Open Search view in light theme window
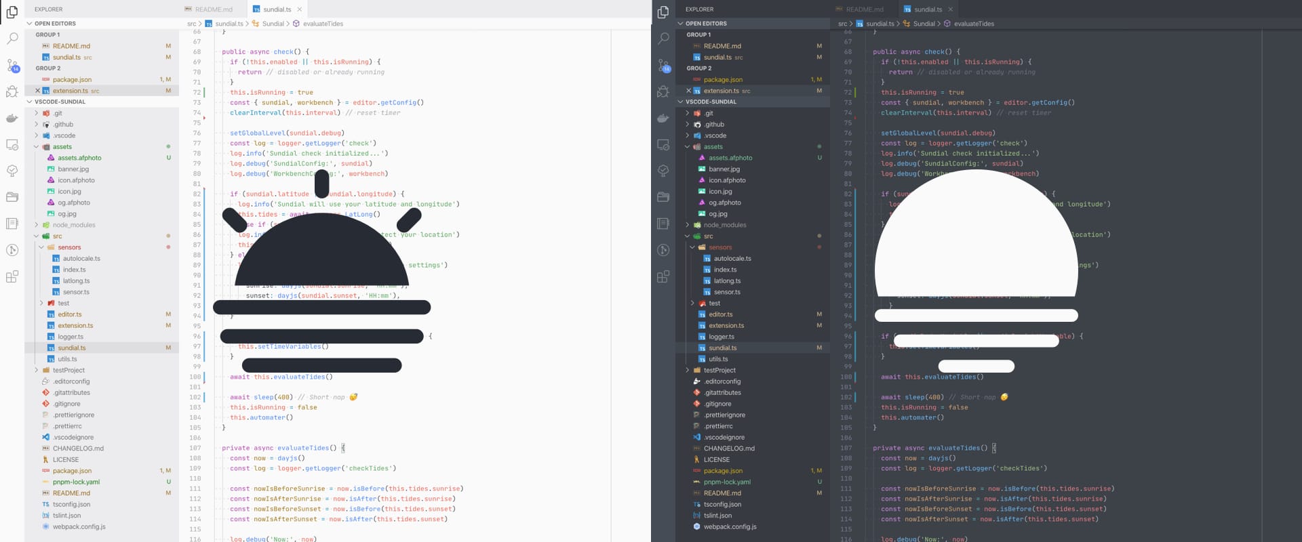1302x542 pixels. (x=12, y=39)
